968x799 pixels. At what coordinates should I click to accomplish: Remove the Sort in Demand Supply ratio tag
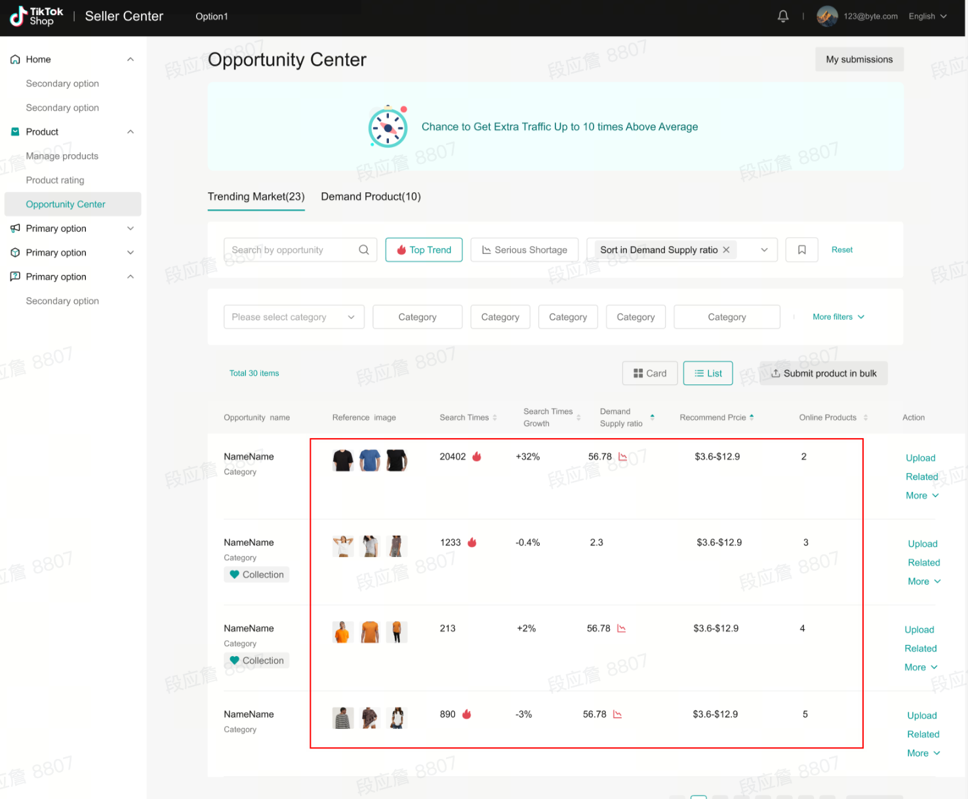pyautogui.click(x=726, y=250)
